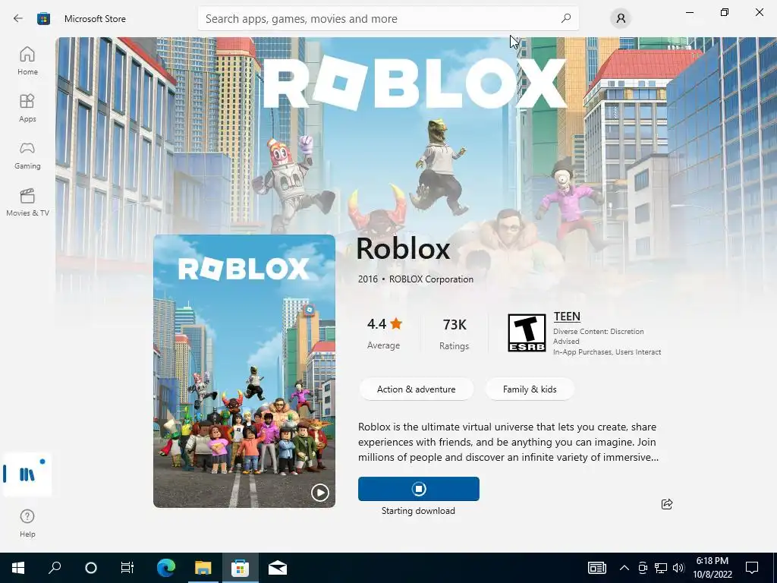Open the Home section in sidebar
This screenshot has width=777, height=583.
(27, 61)
